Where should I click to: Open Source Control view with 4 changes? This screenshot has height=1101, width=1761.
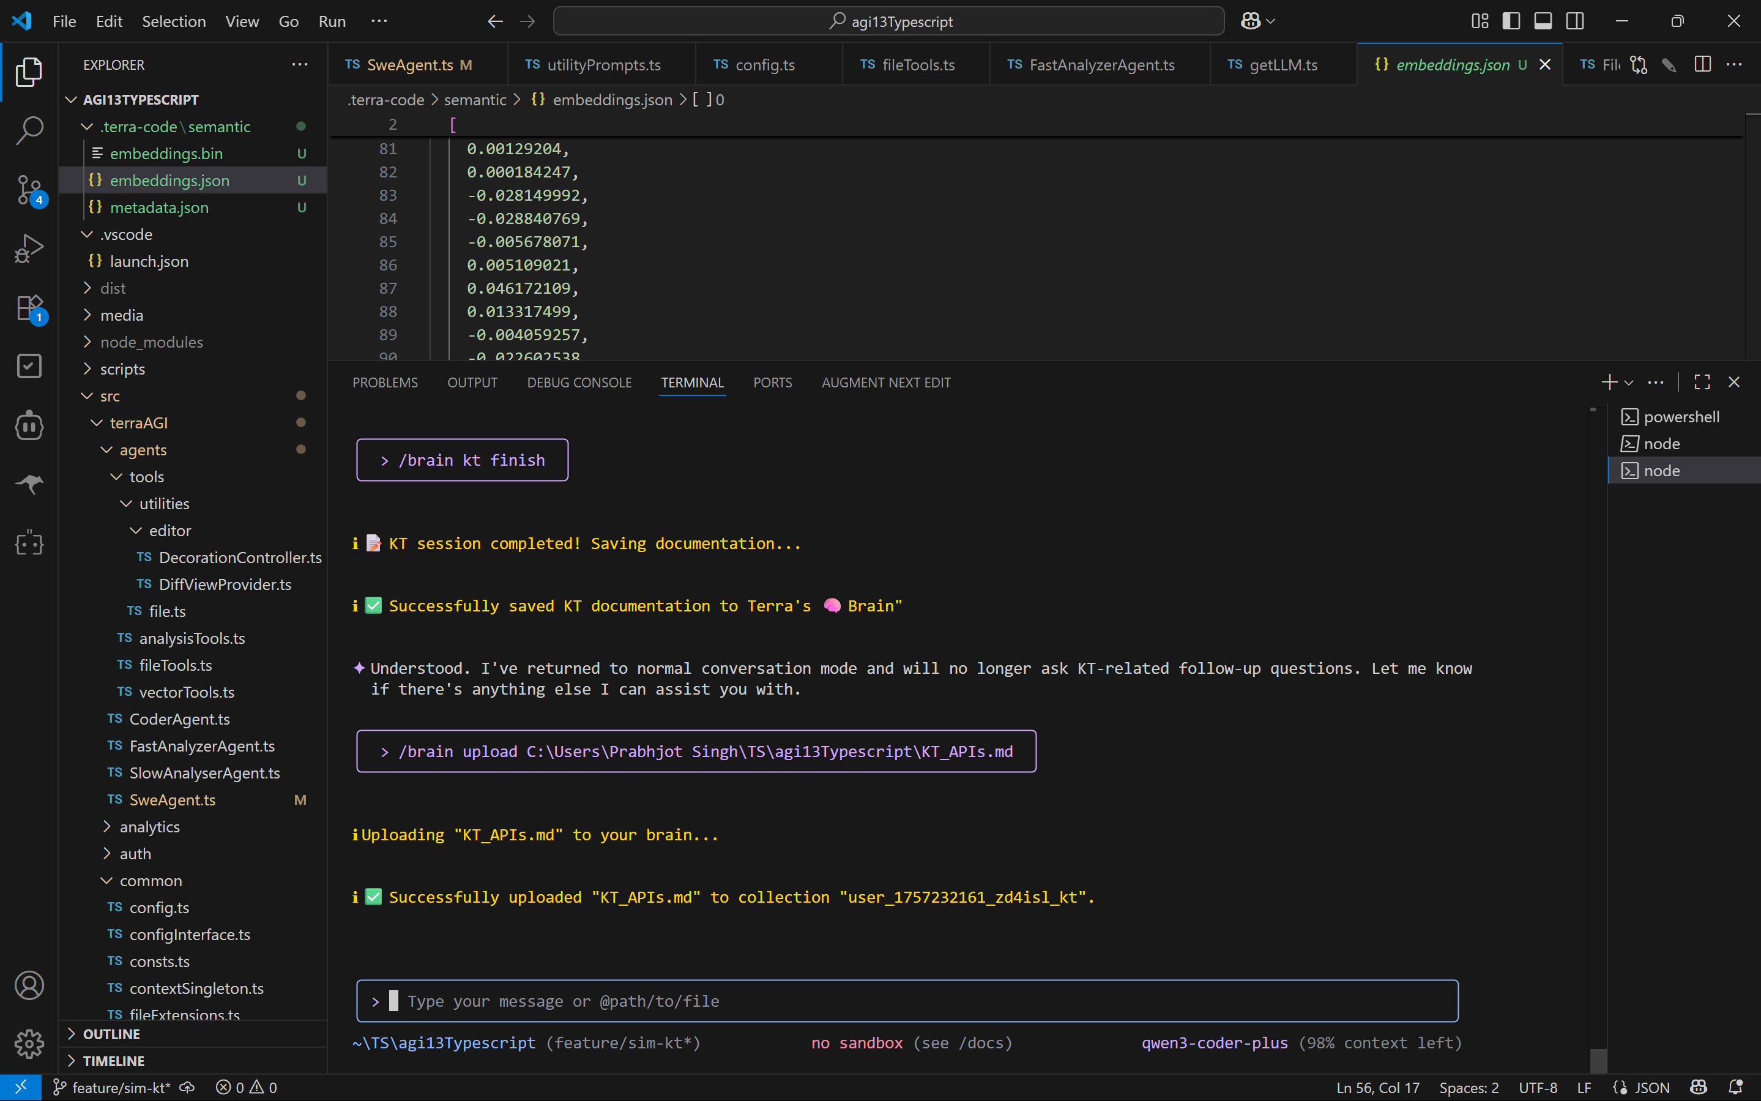[29, 190]
